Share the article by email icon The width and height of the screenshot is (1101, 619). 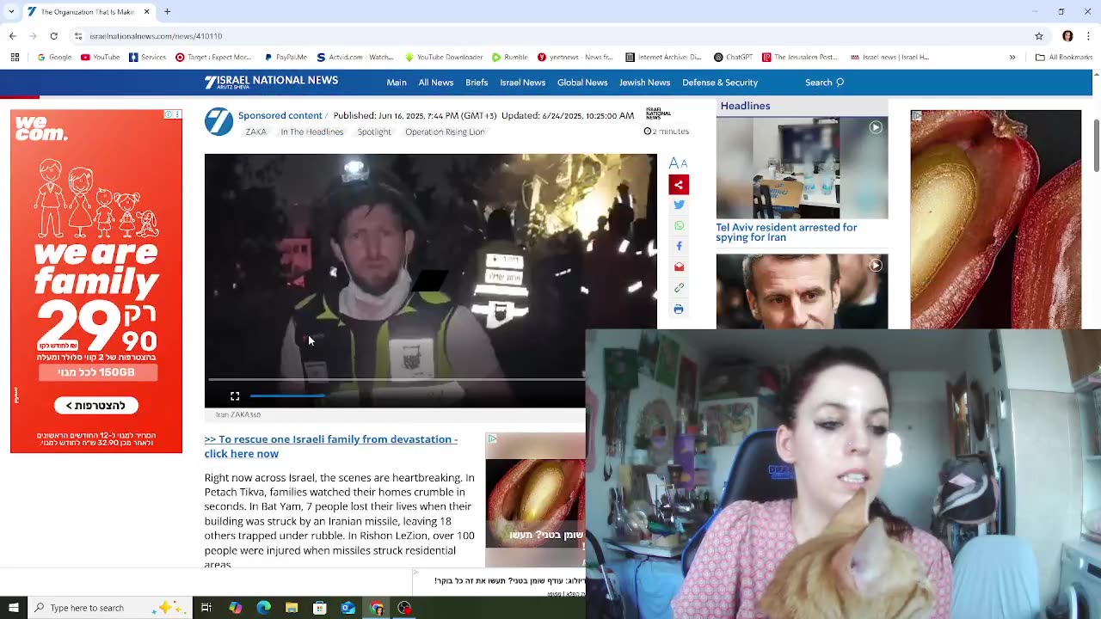tap(679, 267)
